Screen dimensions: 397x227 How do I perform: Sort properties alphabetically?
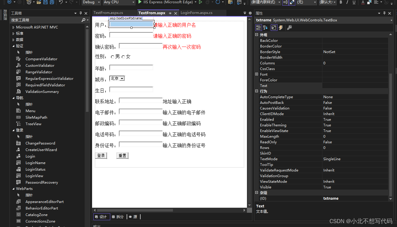coord(265,27)
